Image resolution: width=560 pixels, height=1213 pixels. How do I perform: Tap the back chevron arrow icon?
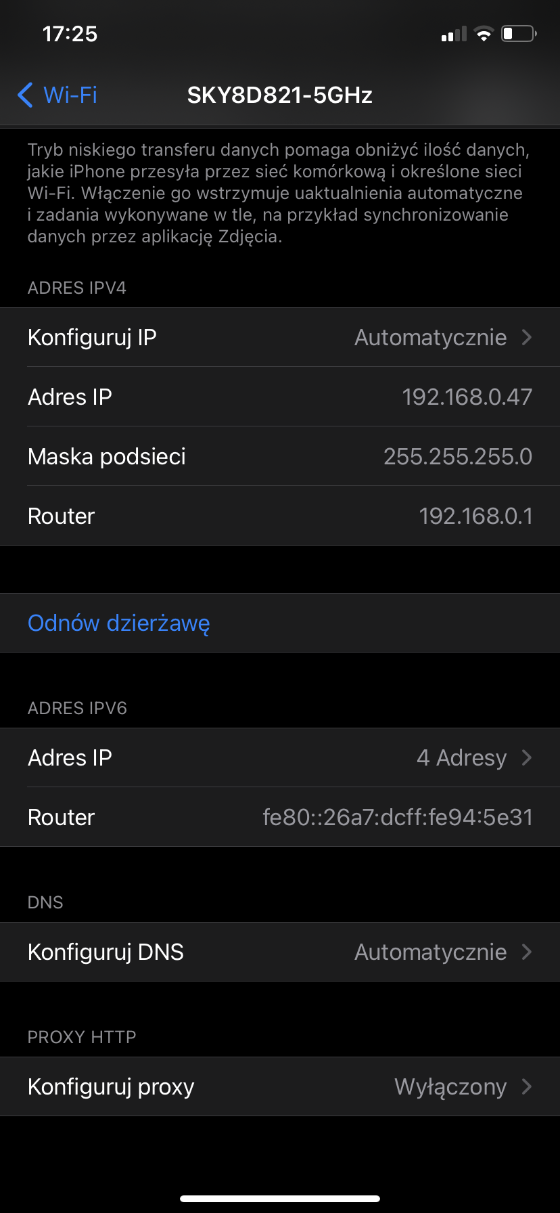point(25,95)
